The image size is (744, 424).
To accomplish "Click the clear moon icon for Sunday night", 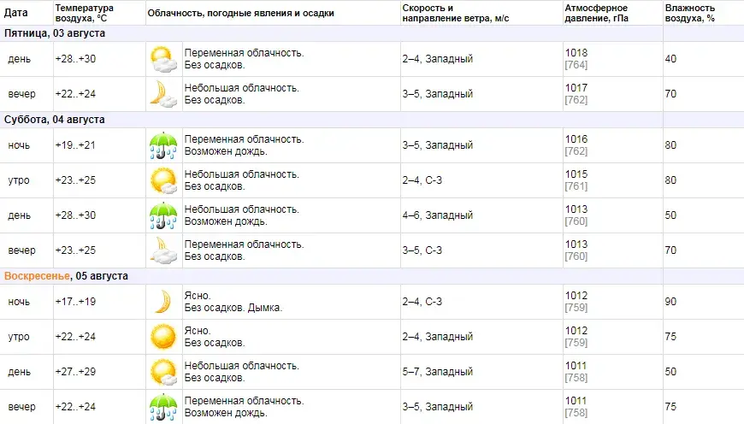I will [x=163, y=302].
